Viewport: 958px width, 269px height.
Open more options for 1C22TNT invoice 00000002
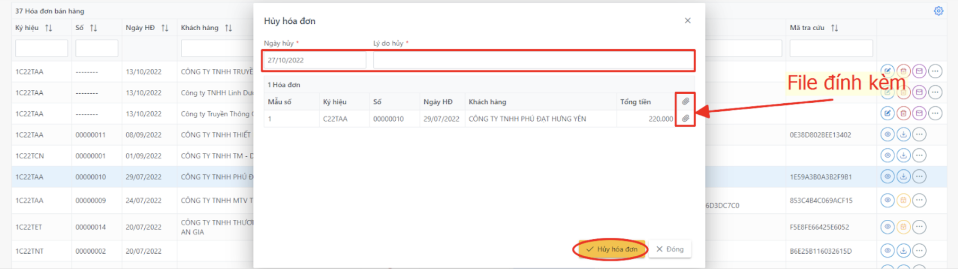919,250
